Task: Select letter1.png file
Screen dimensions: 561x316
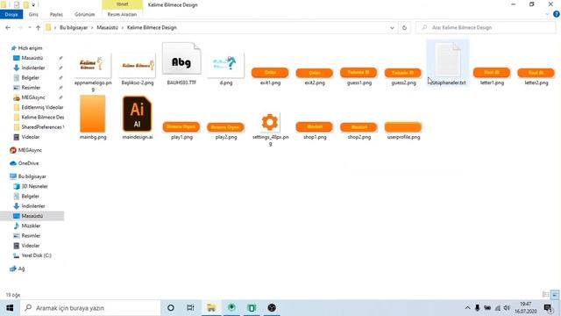Action: pos(492,76)
